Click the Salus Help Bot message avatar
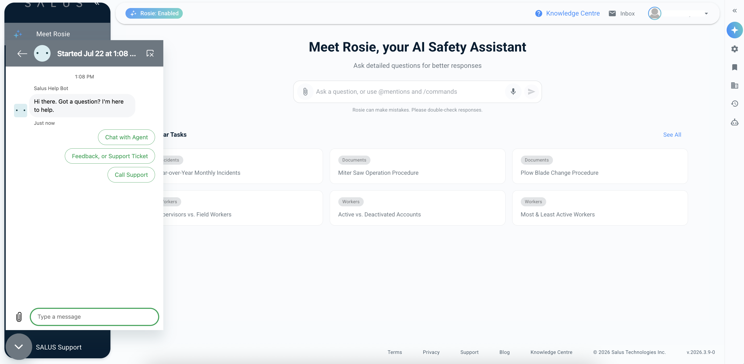 click(x=20, y=111)
